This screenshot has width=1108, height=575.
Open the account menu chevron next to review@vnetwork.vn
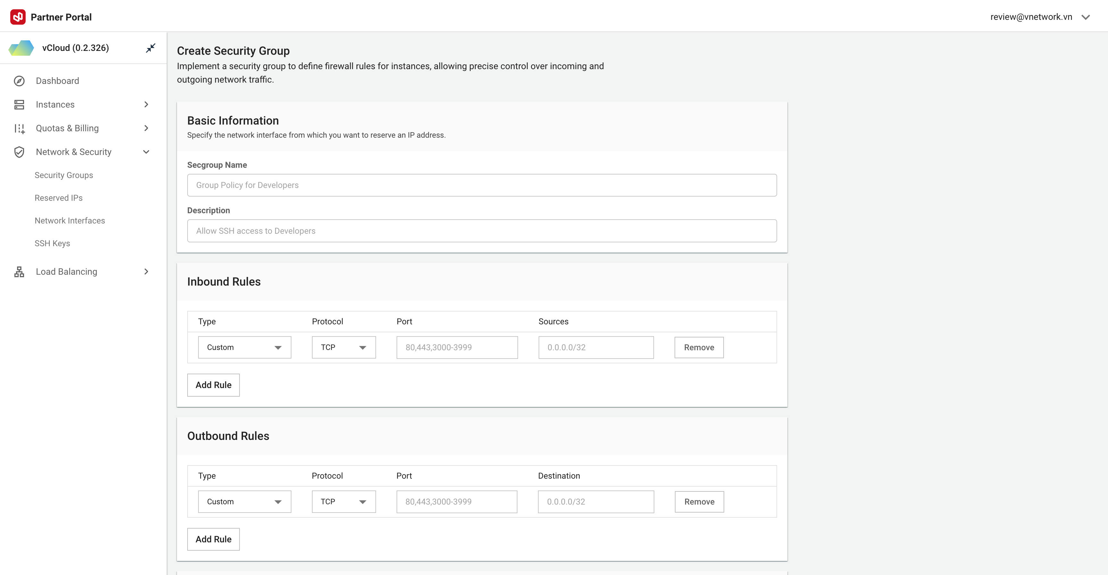pos(1086,17)
